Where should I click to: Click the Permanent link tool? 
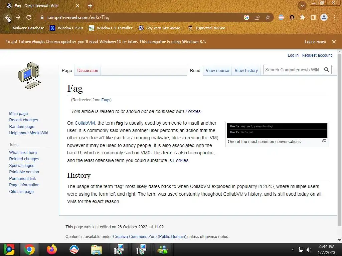[22, 179]
